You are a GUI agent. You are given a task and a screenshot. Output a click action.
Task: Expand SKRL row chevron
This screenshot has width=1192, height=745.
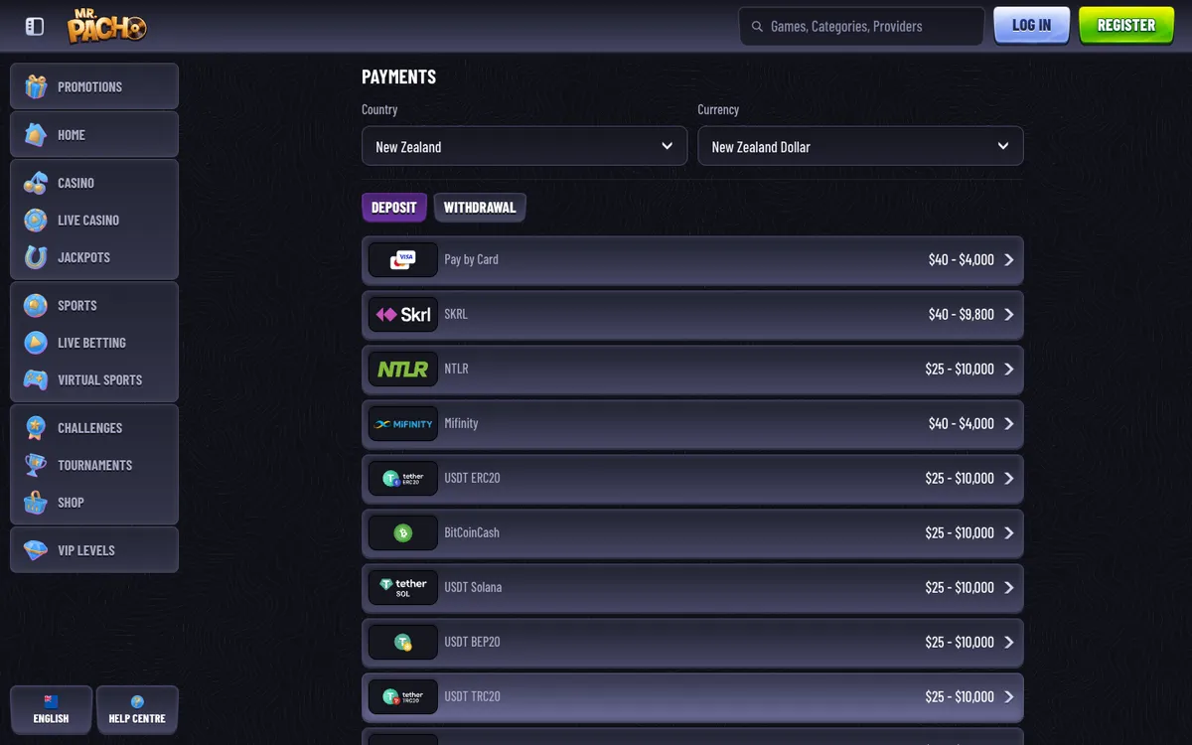click(x=1009, y=314)
